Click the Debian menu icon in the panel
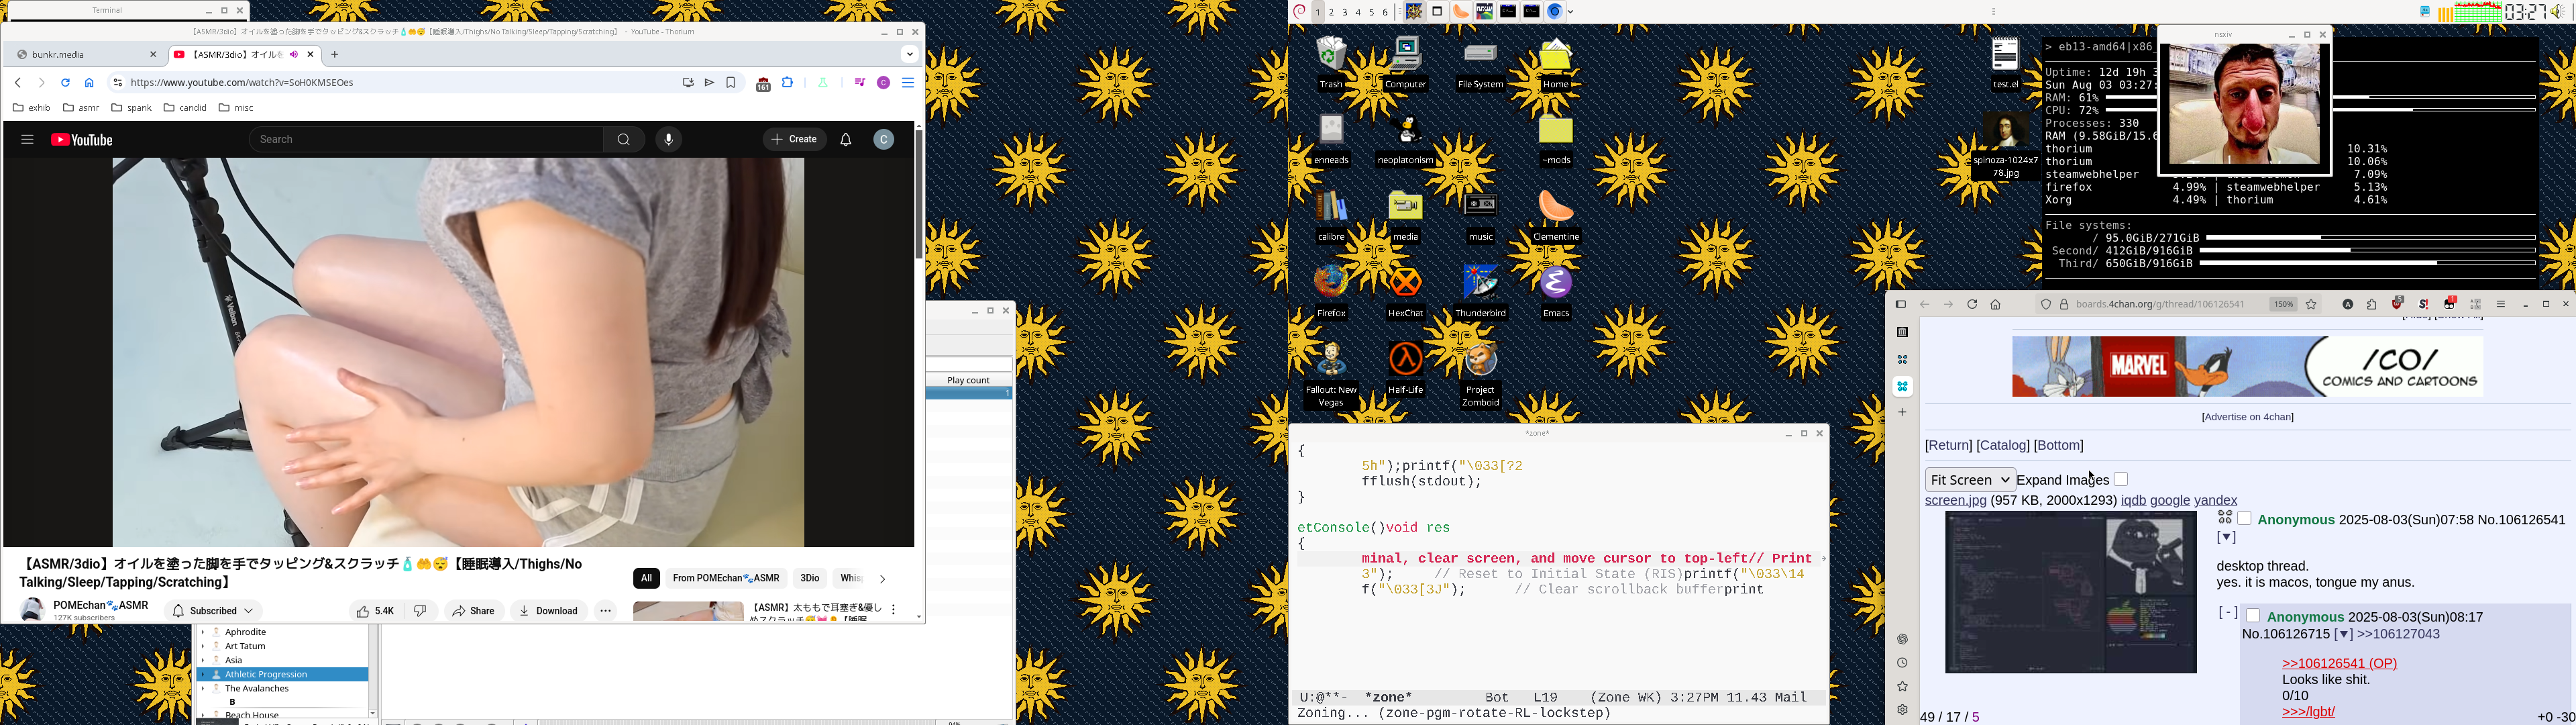The width and height of the screenshot is (2576, 725). coord(1299,12)
